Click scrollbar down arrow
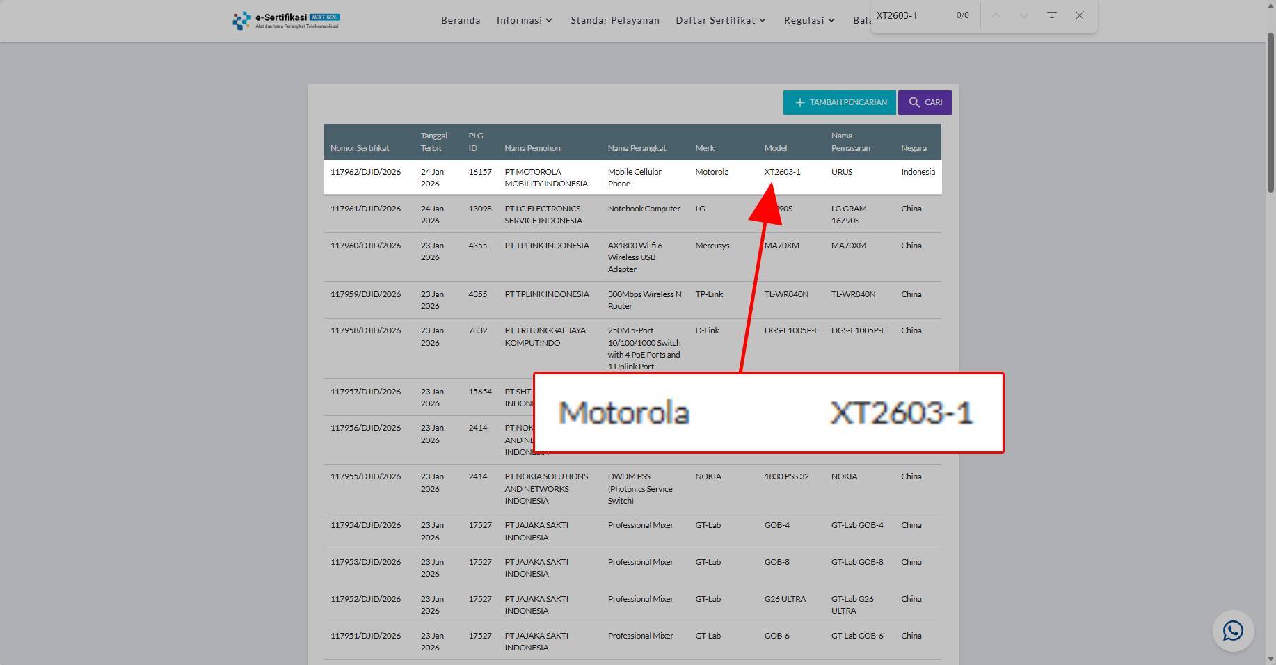Image resolution: width=1276 pixels, height=665 pixels. click(x=1270, y=659)
